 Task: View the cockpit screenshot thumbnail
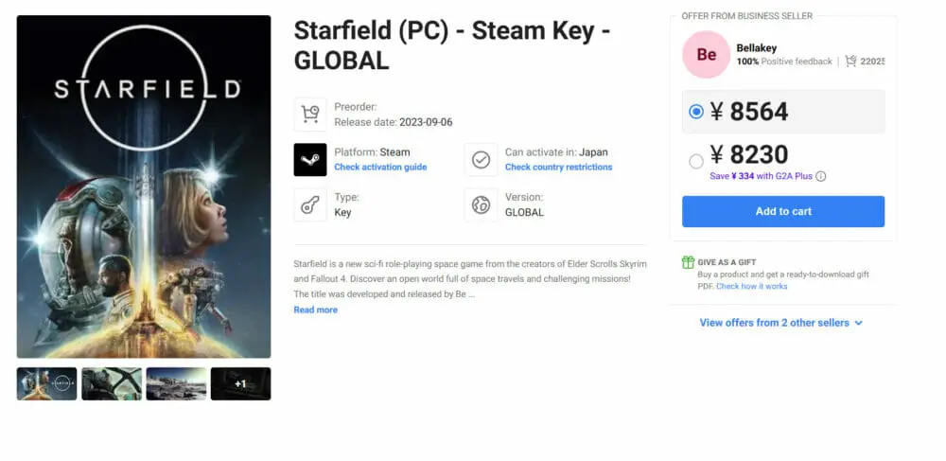tap(112, 383)
